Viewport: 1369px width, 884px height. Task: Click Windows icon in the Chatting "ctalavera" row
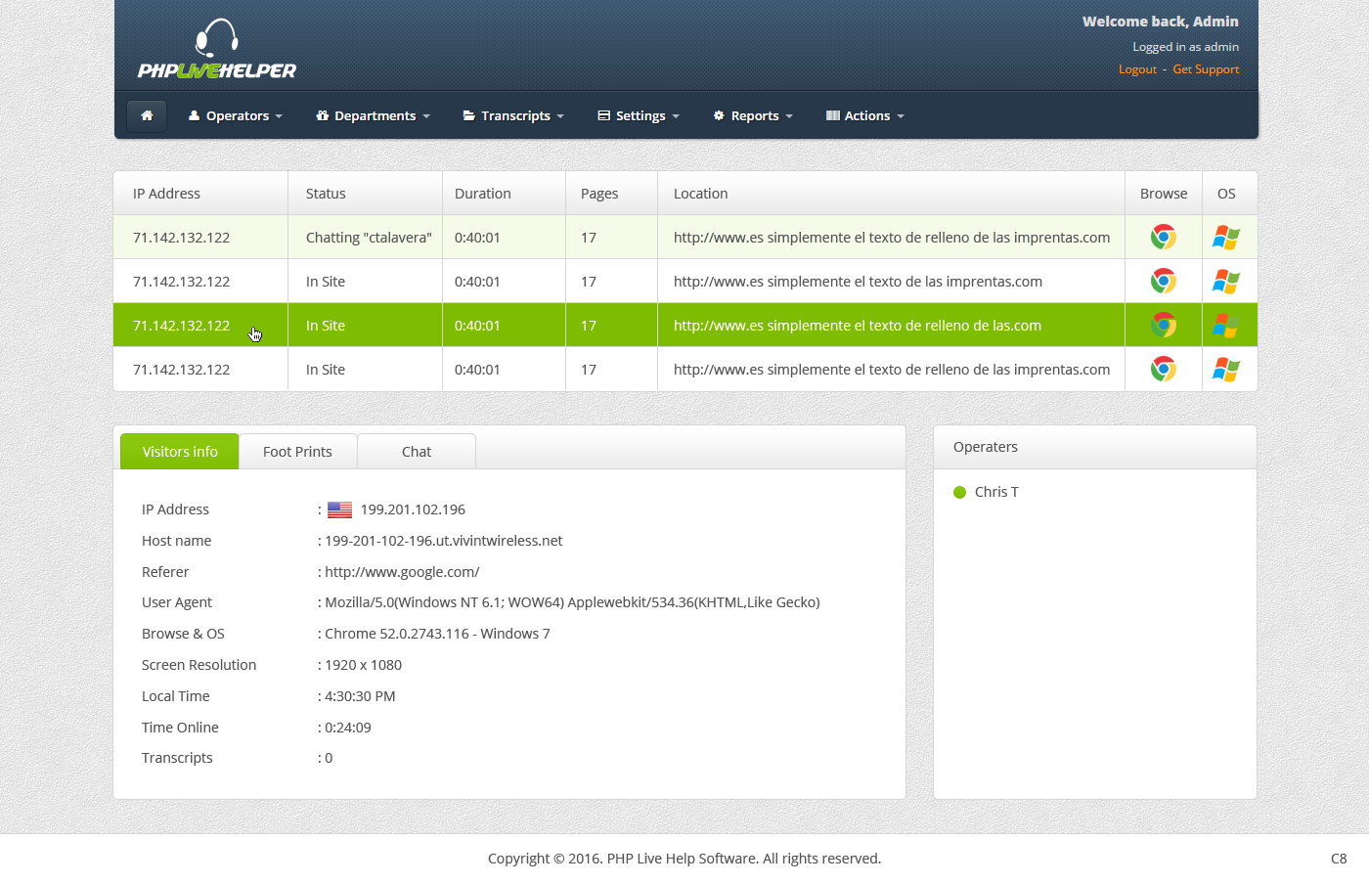(x=1226, y=237)
